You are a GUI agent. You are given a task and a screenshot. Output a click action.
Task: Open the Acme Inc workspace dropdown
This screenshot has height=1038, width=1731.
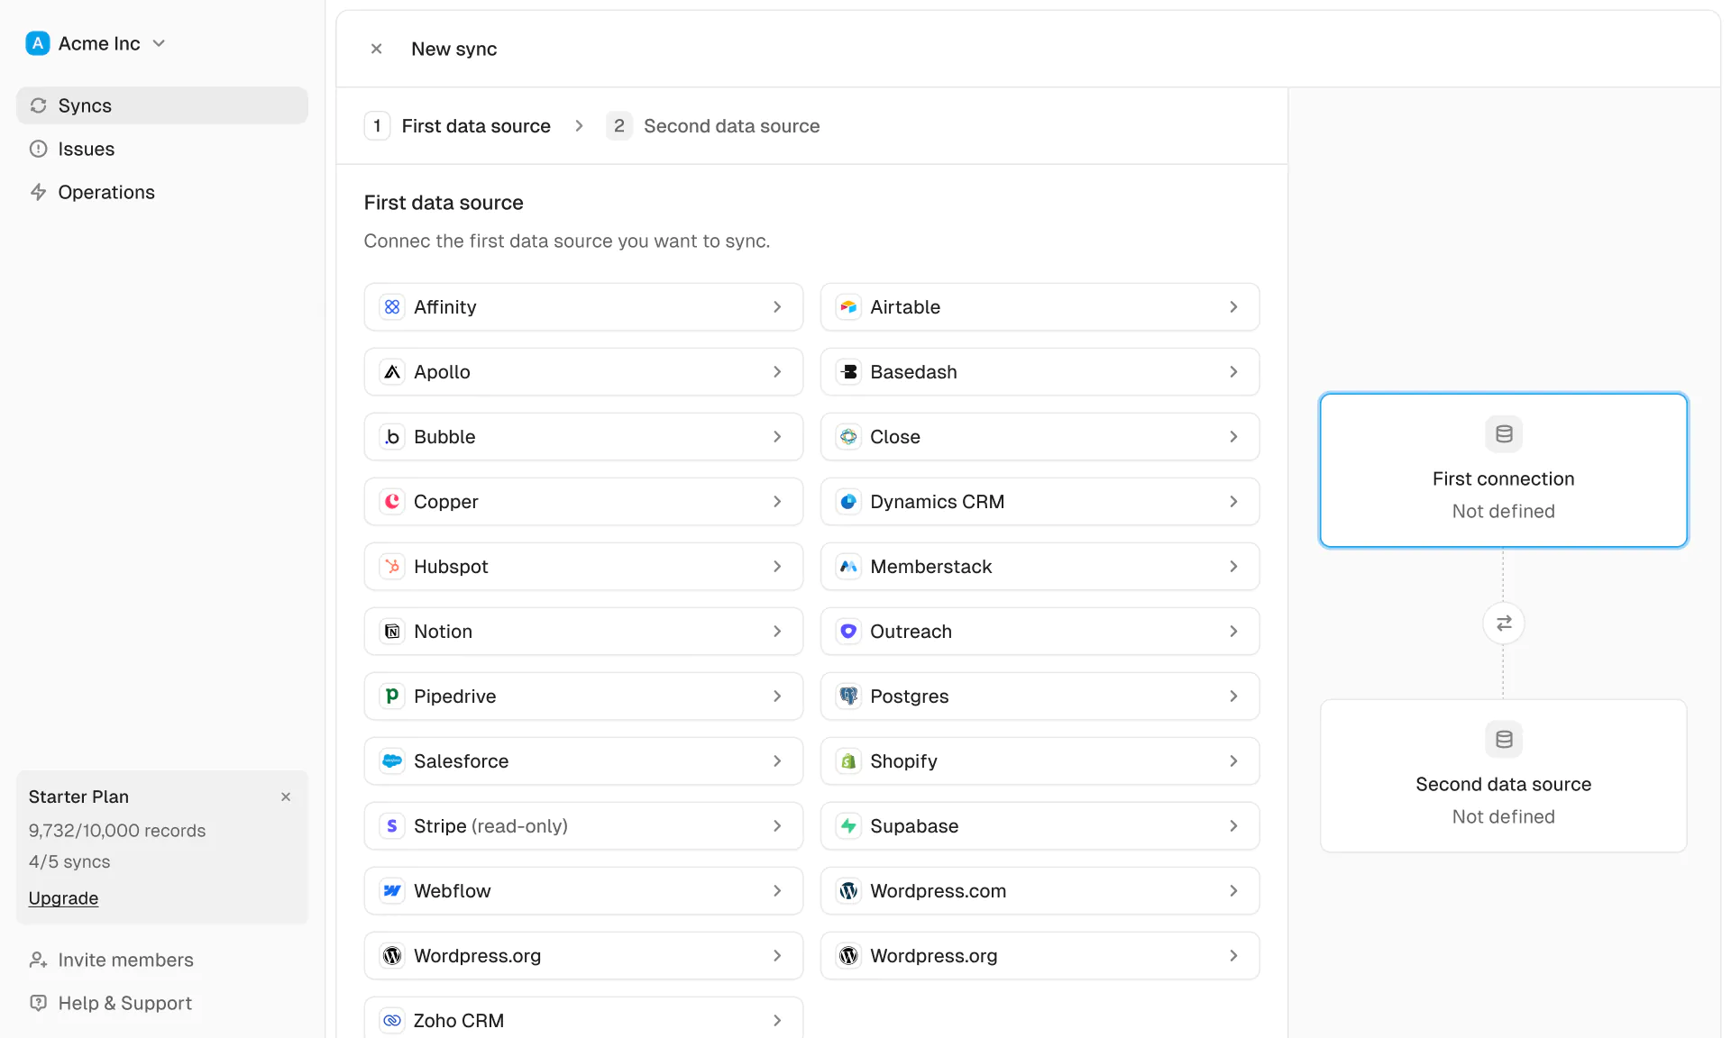coord(96,43)
